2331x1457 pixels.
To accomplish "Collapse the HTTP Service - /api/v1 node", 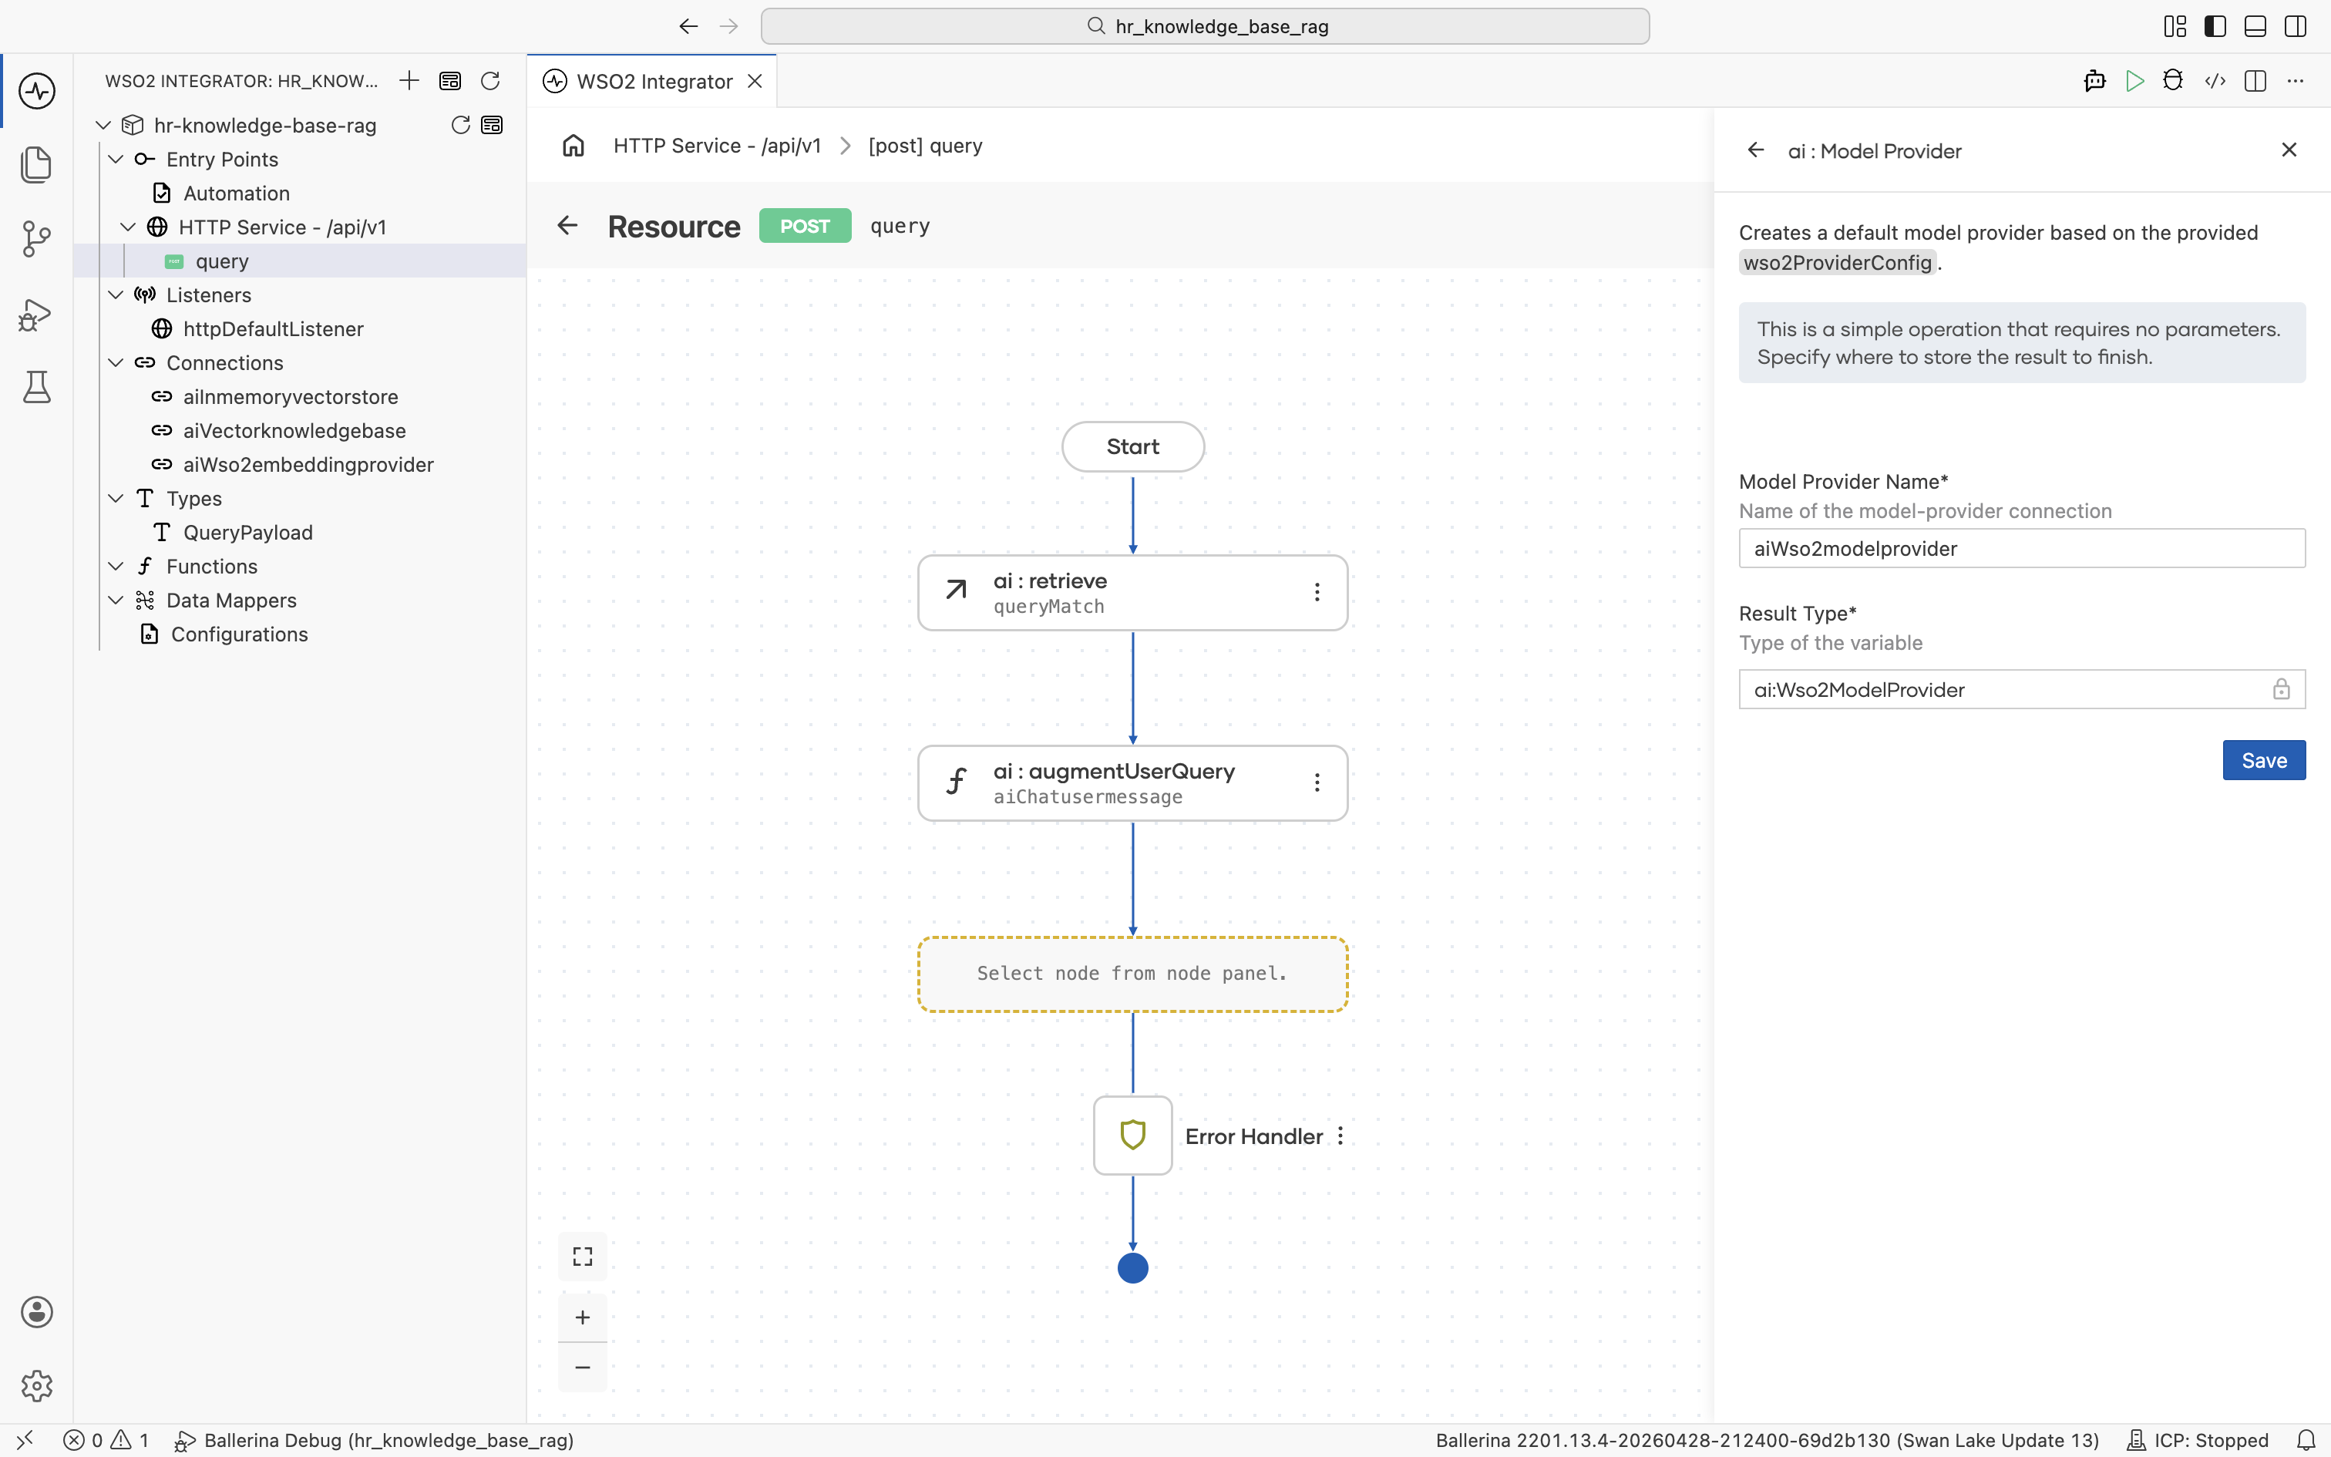I will coord(128,227).
